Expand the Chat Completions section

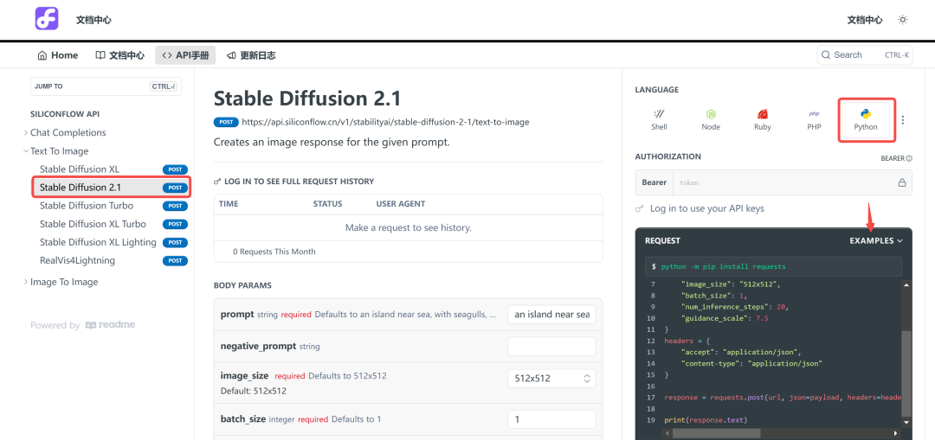tap(68, 133)
